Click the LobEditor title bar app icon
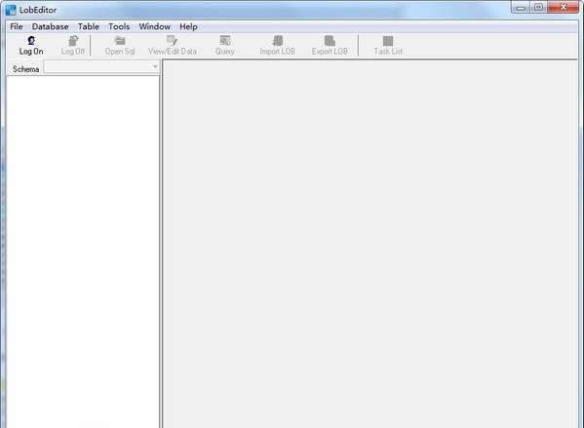This screenshot has width=584, height=428. coord(11,10)
